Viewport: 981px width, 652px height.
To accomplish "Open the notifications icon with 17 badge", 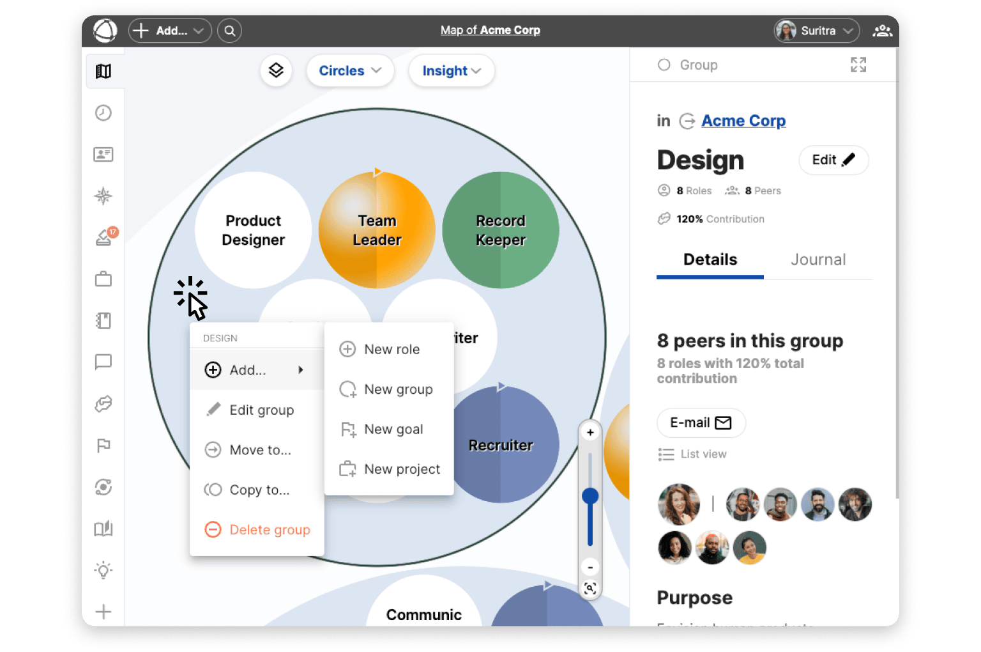I will 105,237.
